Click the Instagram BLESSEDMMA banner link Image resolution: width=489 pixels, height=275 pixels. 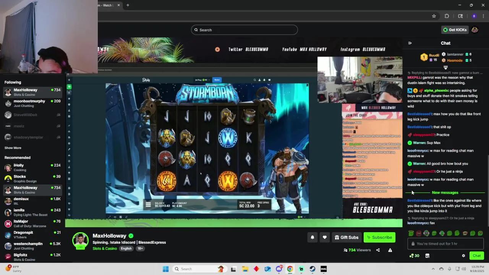363,49
